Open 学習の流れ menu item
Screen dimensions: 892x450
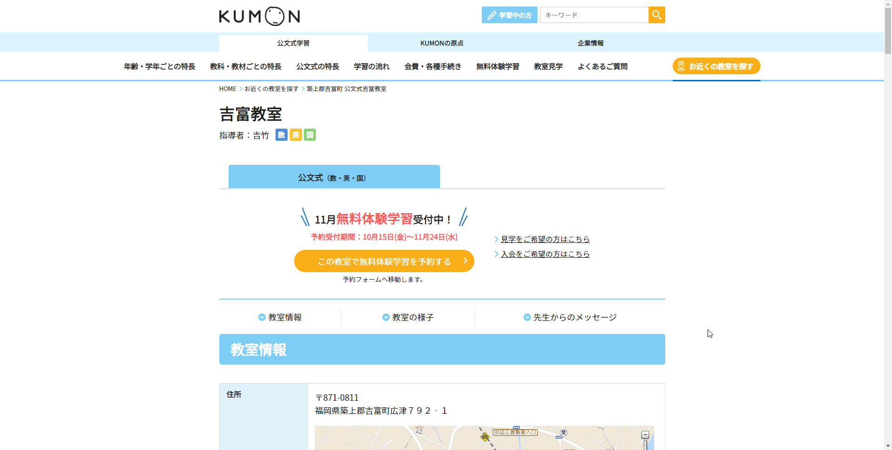tap(372, 66)
